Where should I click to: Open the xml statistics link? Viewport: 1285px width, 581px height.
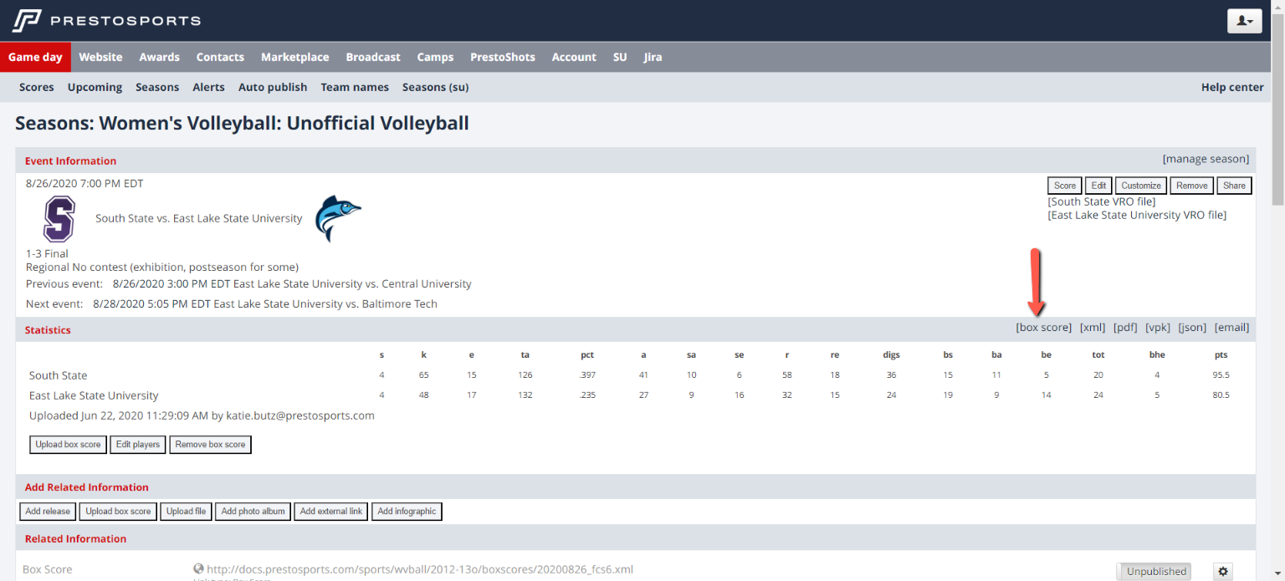point(1093,328)
